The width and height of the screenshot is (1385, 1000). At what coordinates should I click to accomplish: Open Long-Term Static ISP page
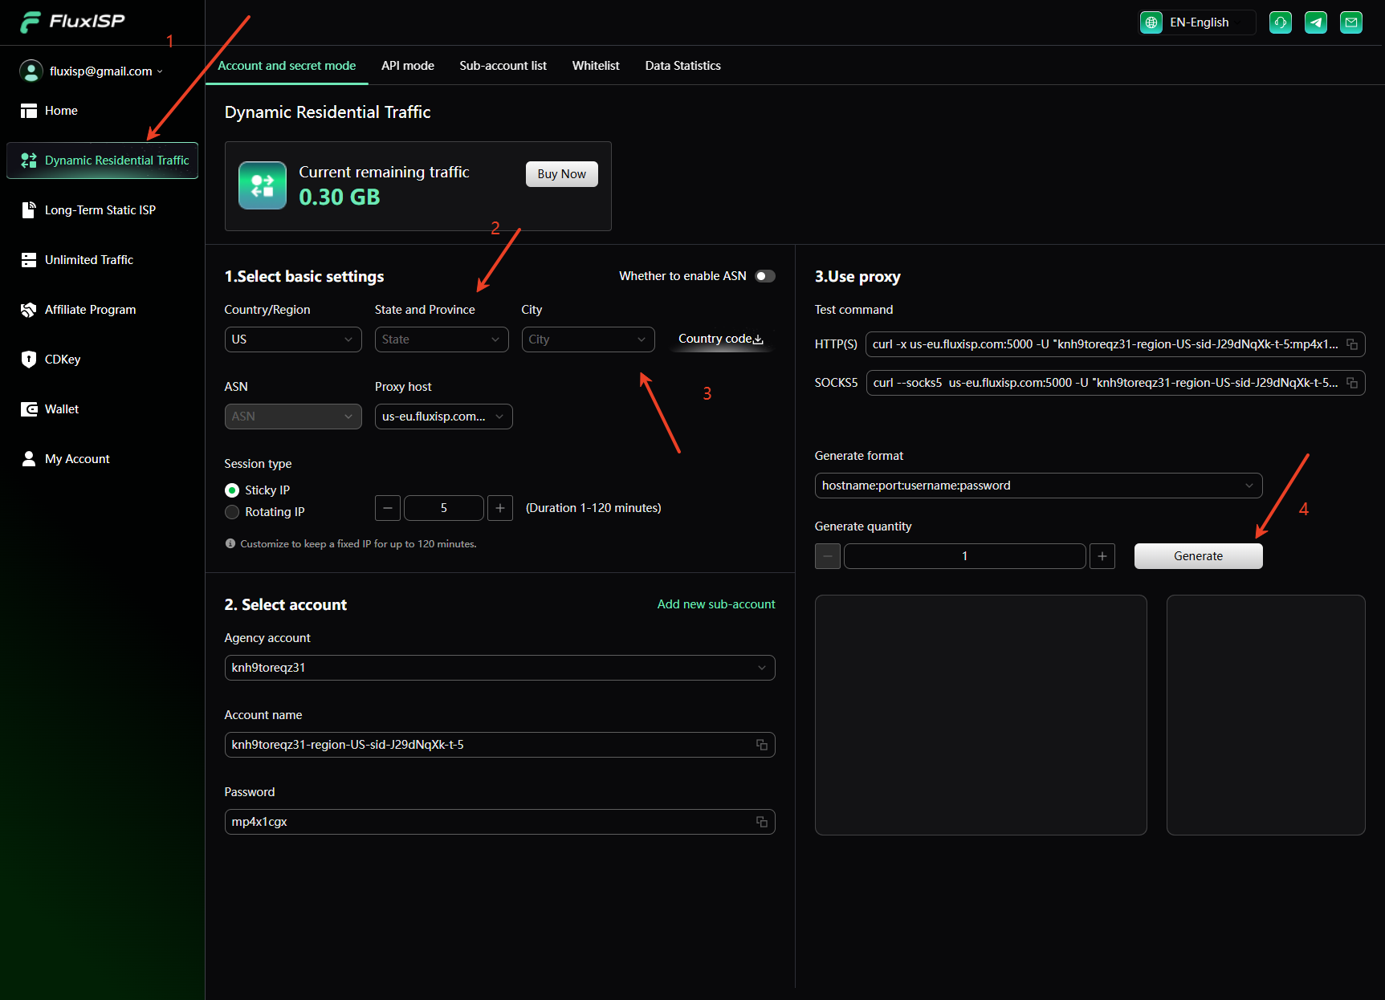[x=100, y=210]
